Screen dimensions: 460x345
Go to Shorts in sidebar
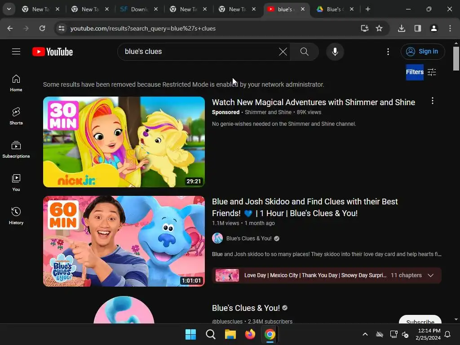pos(16,116)
